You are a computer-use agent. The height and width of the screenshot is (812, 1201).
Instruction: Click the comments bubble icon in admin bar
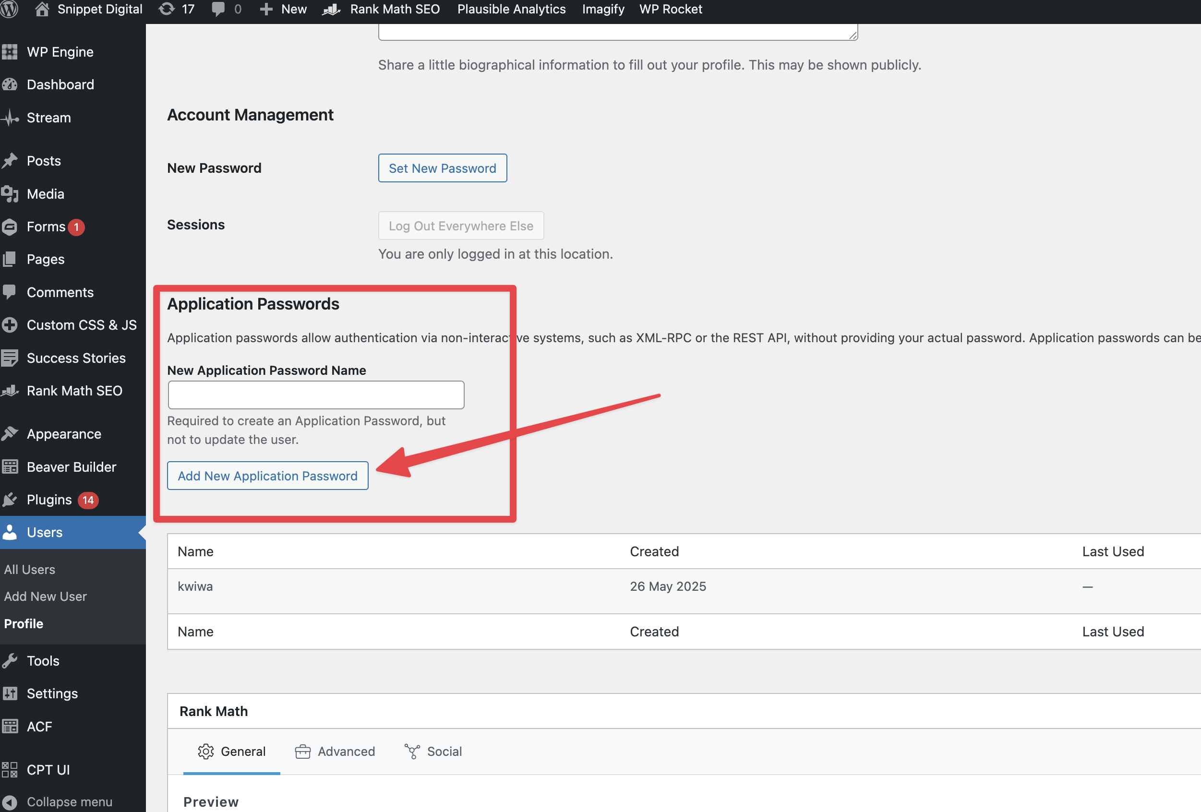(x=218, y=9)
